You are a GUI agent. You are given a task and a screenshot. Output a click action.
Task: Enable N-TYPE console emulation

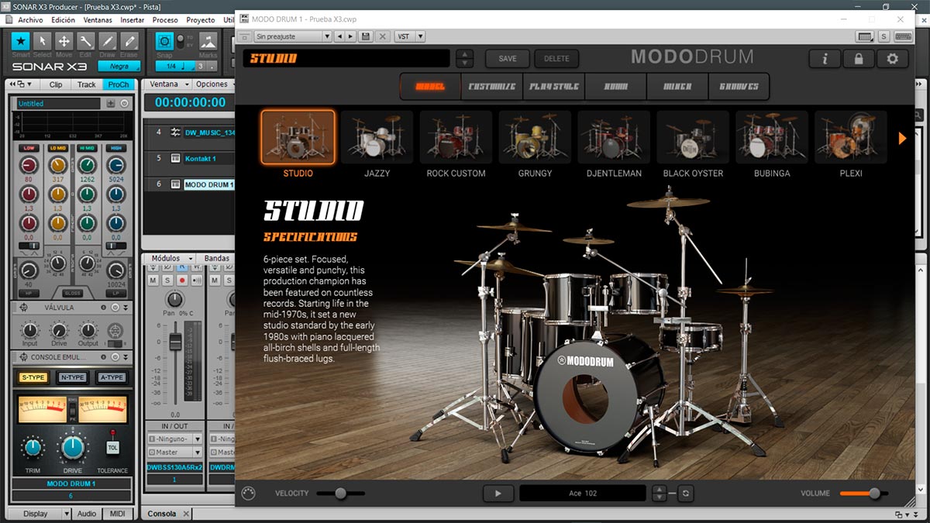pos(72,377)
